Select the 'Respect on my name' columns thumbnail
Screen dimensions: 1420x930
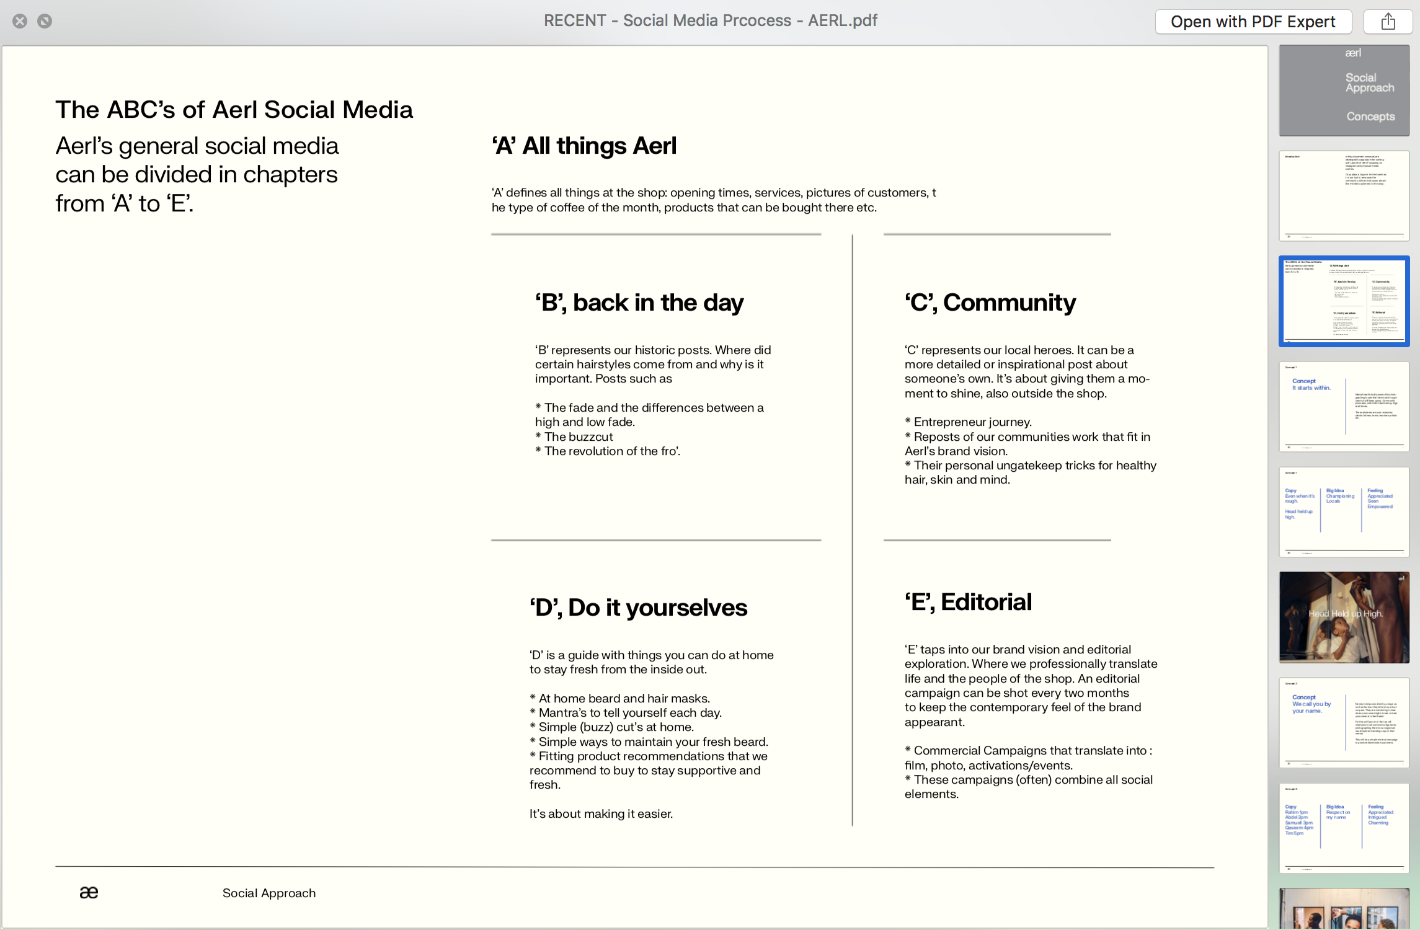coord(1344,828)
